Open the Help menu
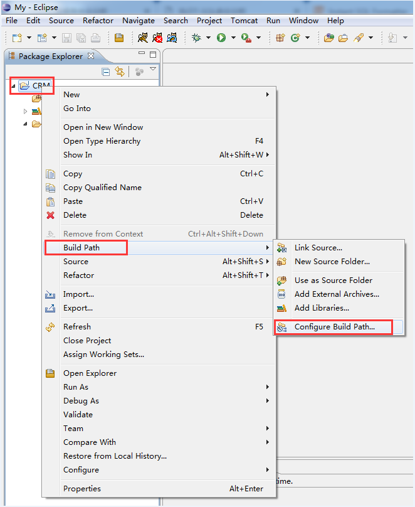The width and height of the screenshot is (415, 507). point(335,20)
